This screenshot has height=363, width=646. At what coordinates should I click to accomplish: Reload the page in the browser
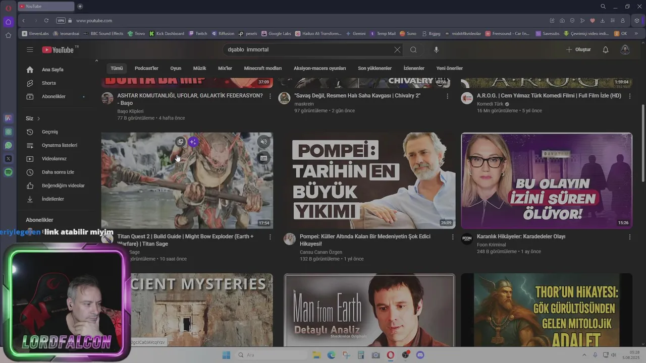(46, 21)
